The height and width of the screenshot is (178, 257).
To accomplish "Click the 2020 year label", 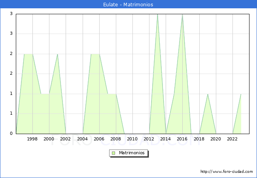I will coord(216,139).
